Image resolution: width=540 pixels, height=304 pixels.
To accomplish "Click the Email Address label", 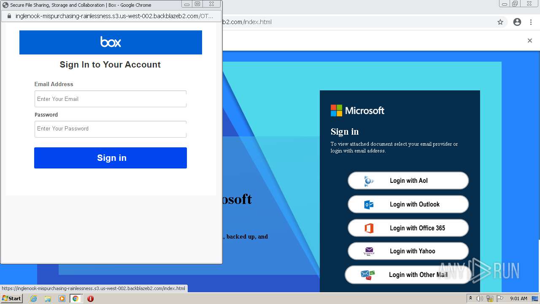I will click(54, 84).
